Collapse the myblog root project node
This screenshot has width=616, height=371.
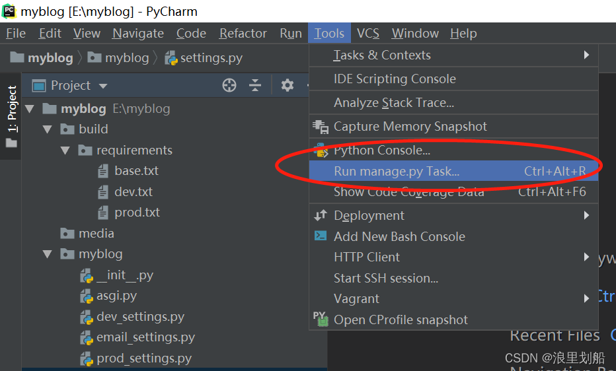pos(30,109)
